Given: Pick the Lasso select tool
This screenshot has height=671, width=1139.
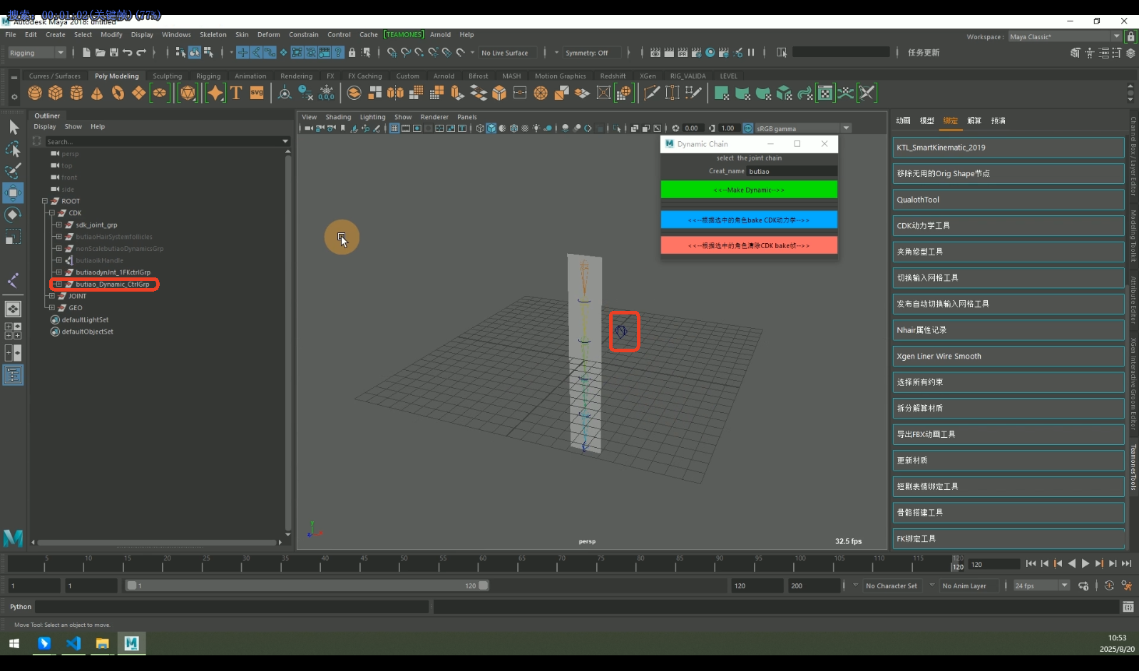Looking at the screenshot, I should tap(13, 149).
